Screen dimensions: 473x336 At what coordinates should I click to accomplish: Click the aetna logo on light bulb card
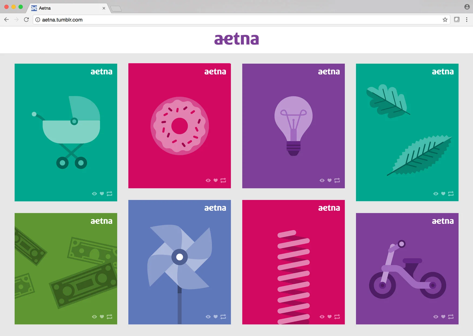(x=329, y=72)
